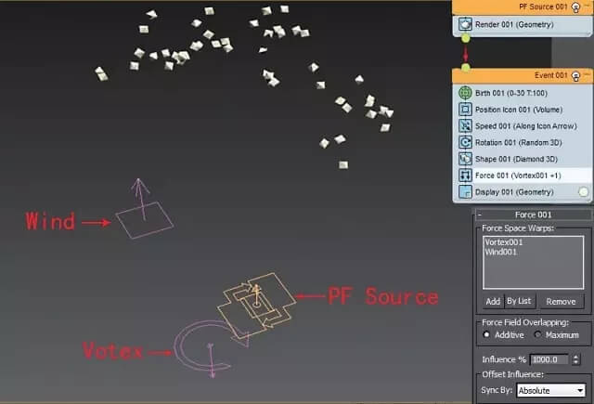Choose Maximum force field overlapping
594x404 pixels.
pyautogui.click(x=537, y=335)
